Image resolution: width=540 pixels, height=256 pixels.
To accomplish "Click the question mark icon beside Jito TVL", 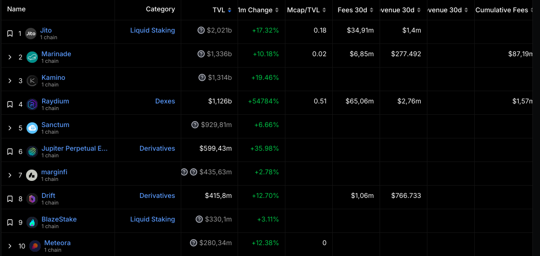I will (201, 30).
